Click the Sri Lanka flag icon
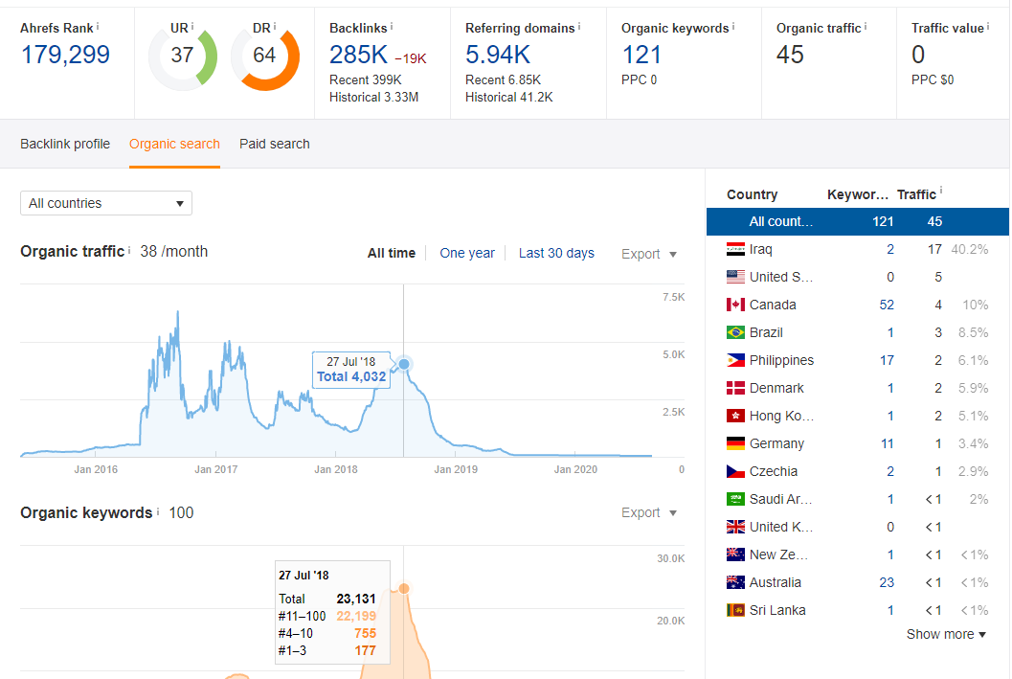1012x679 pixels. tap(735, 610)
